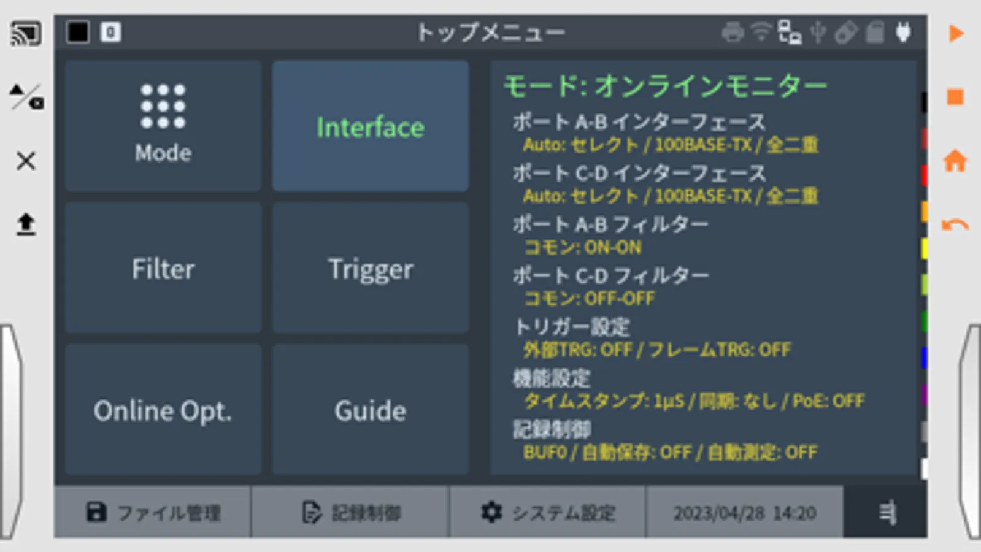Click the Wi-Fi status icon
The width and height of the screenshot is (981, 552).
(x=761, y=32)
